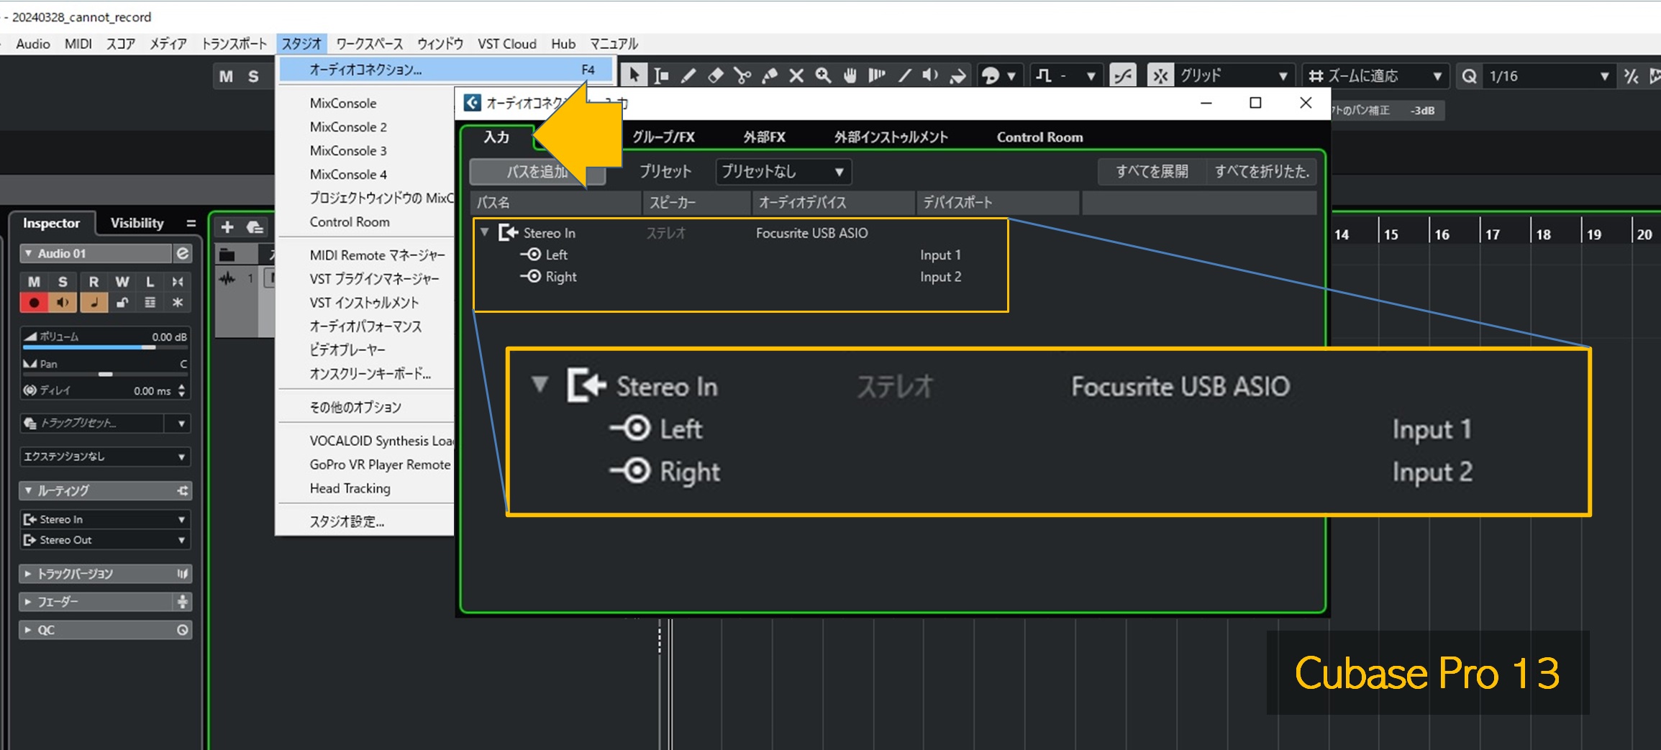Click the lanes icon in Inspector
Viewport: 1661px width, 750px height.
pyautogui.click(x=150, y=303)
